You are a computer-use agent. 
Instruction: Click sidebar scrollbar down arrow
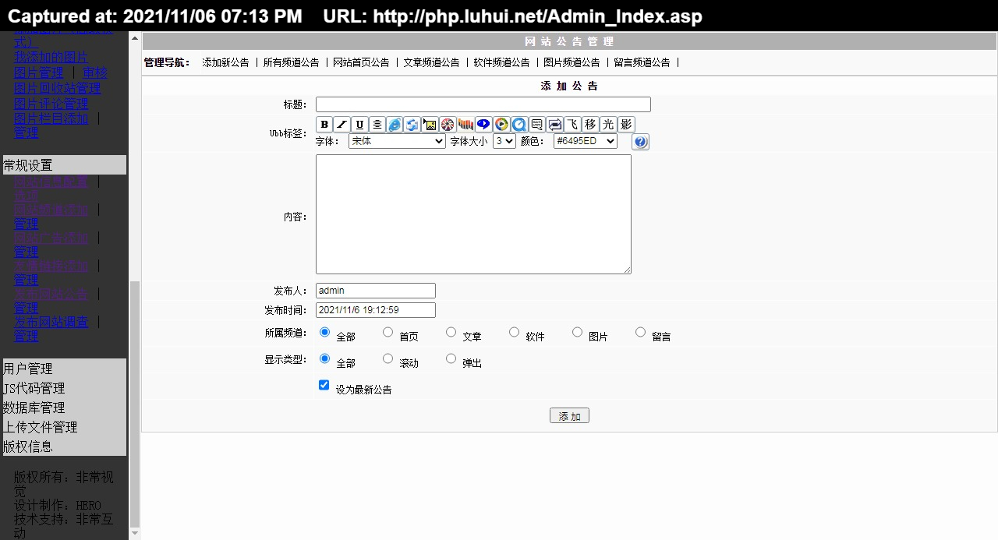point(135,534)
